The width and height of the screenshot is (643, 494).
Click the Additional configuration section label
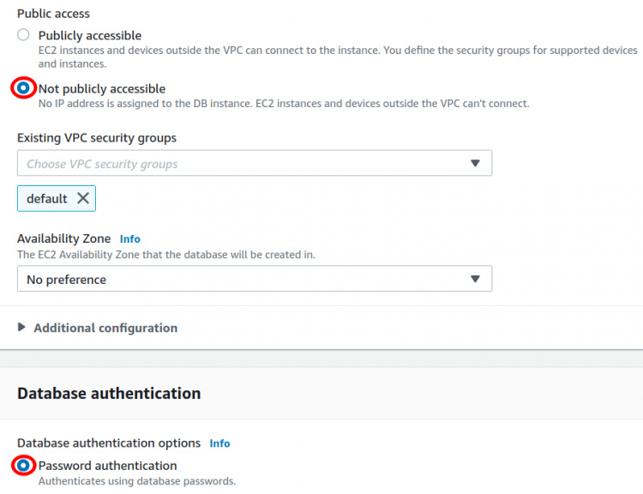point(105,328)
